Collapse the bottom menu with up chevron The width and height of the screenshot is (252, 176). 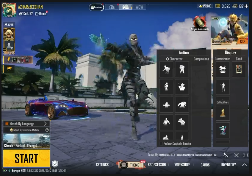(x=245, y=165)
